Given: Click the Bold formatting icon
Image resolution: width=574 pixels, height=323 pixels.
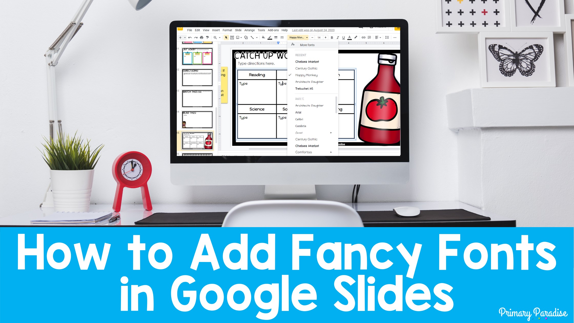Looking at the screenshot, I should pos(331,37).
